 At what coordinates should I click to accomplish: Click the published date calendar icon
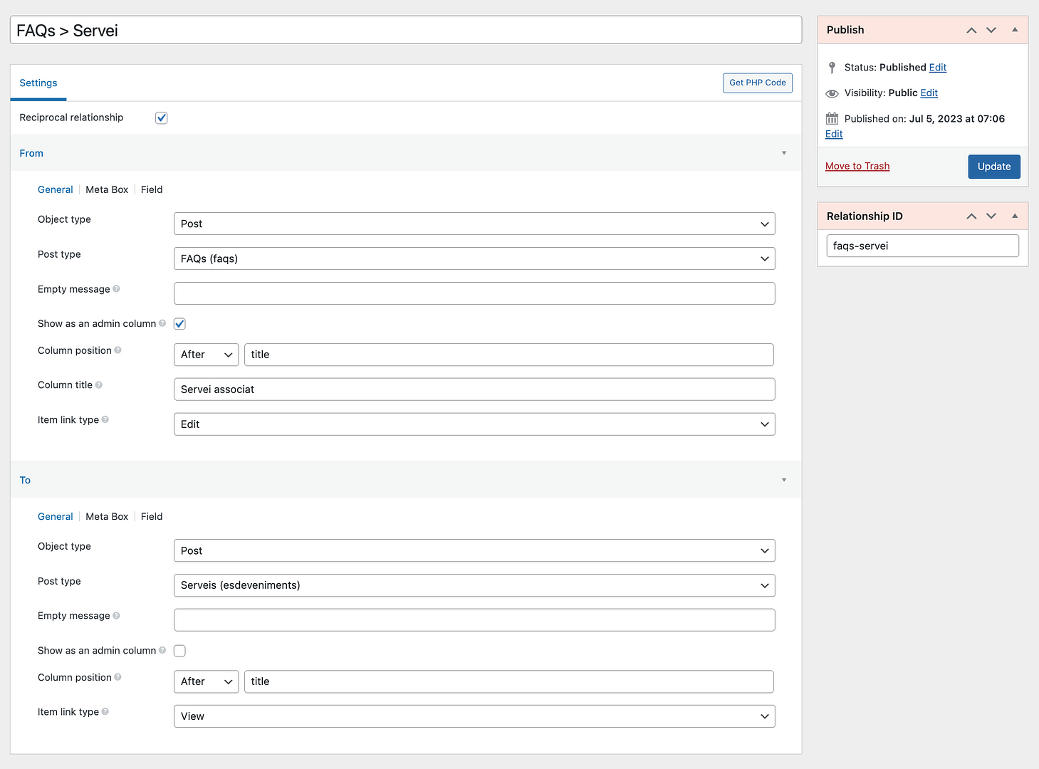(832, 118)
